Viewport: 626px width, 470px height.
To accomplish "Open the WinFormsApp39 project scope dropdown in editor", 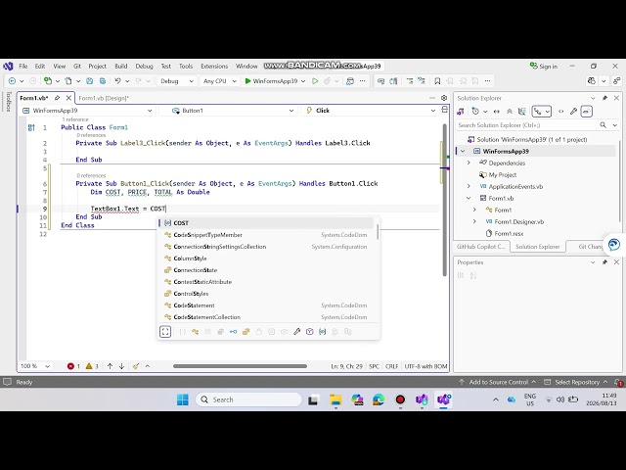I will (x=87, y=111).
